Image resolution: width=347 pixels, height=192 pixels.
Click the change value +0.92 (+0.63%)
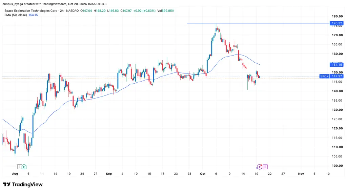click(x=144, y=10)
